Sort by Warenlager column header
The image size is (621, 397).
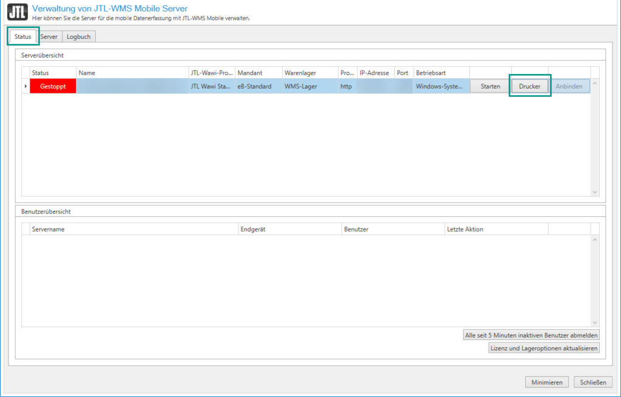click(300, 73)
